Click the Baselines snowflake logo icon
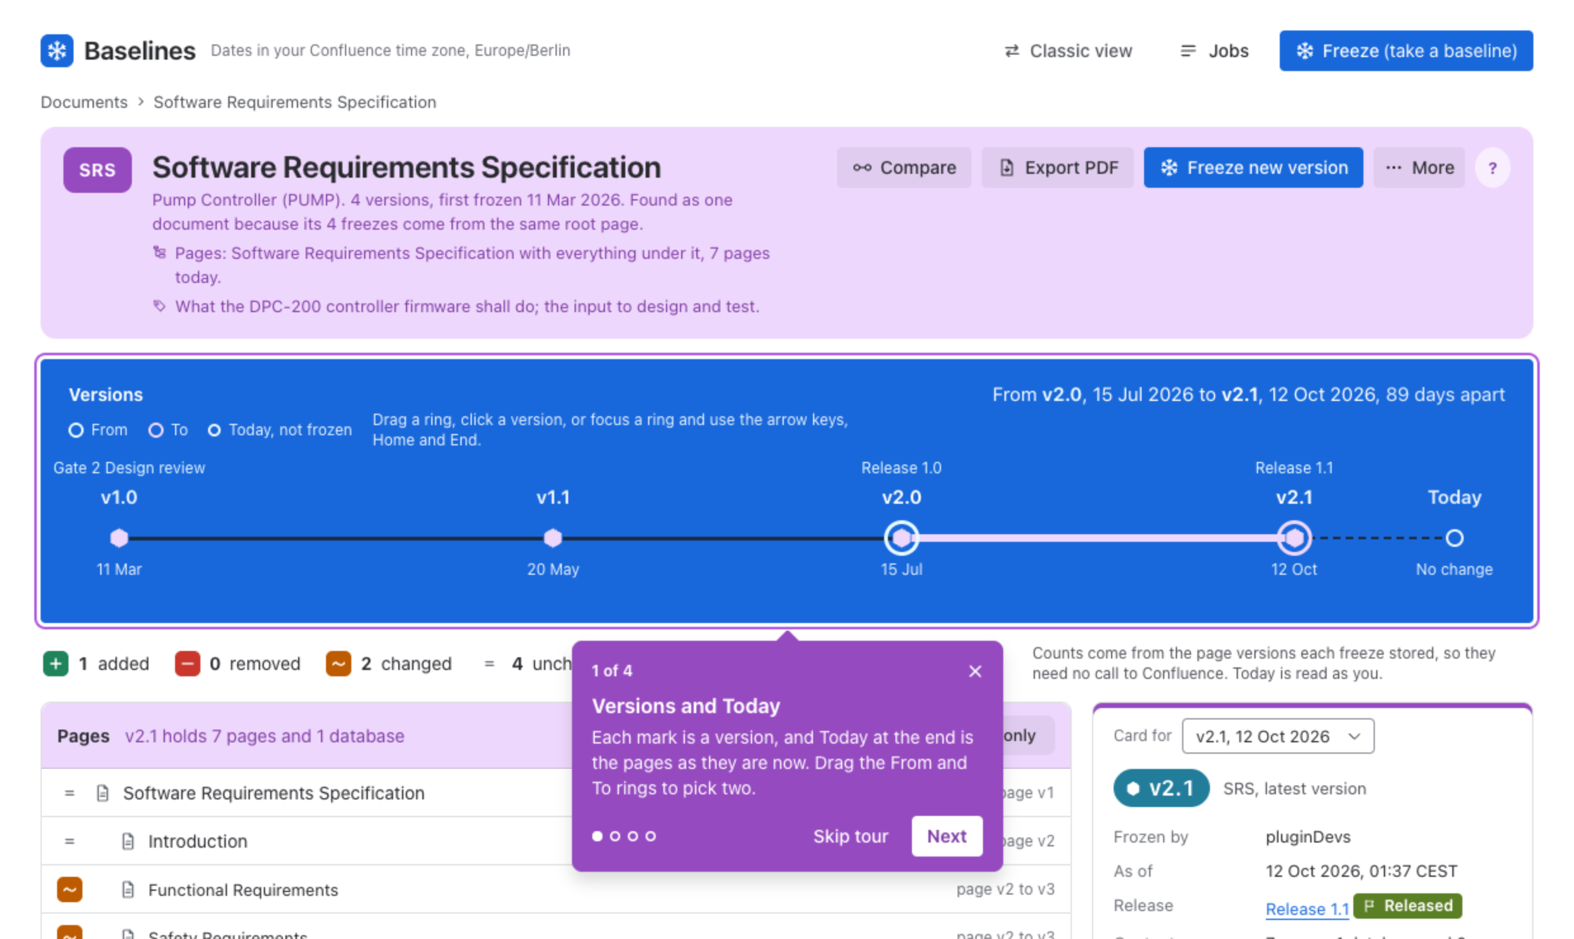The width and height of the screenshot is (1574, 939). [x=56, y=50]
